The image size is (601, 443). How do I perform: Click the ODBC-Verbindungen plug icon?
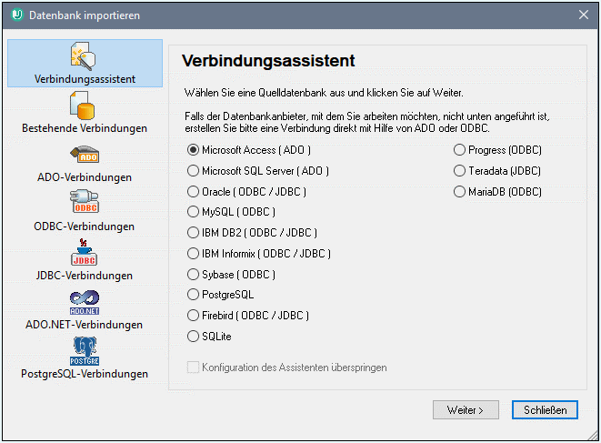click(x=85, y=205)
